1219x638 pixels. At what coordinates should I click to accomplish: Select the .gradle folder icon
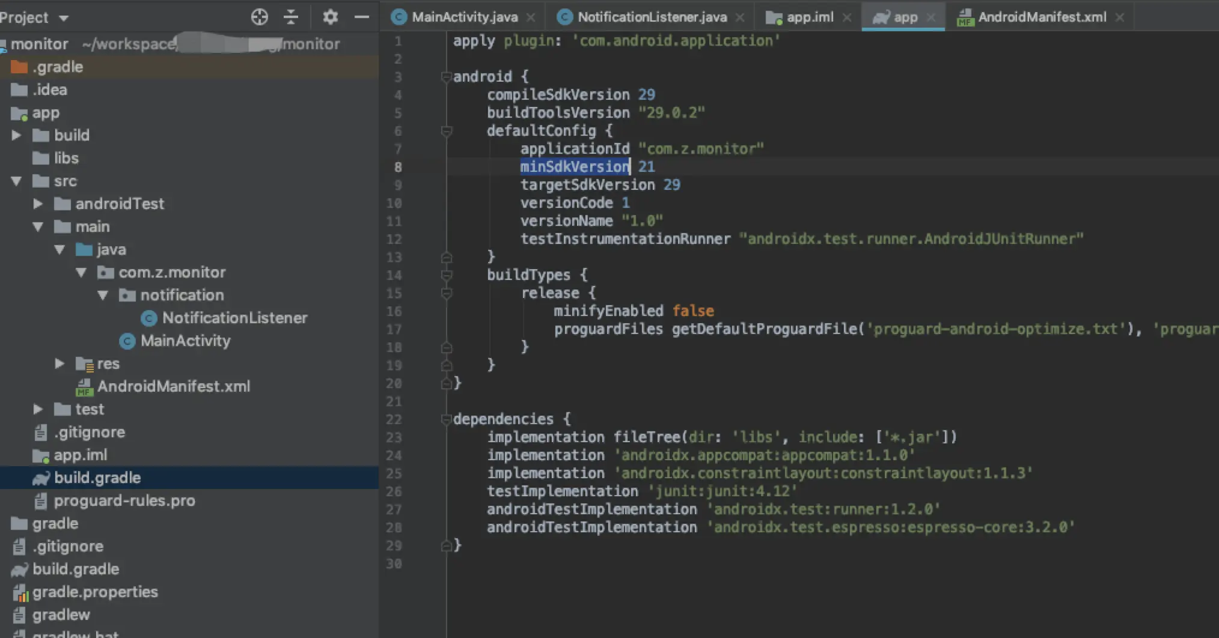click(19, 67)
